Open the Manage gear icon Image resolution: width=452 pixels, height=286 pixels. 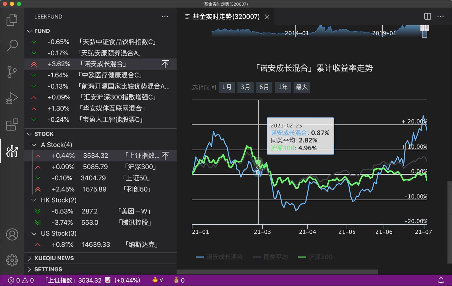(12, 260)
